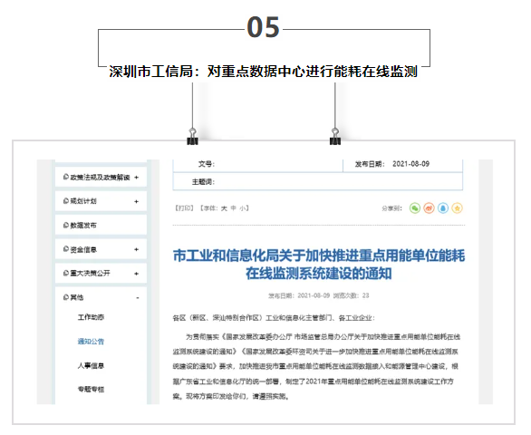Click the 打印 print link

click(184, 208)
